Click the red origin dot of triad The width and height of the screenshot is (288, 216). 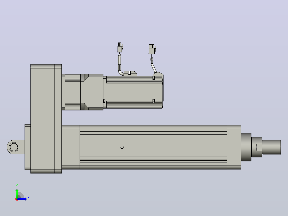pyautogui.click(x=17, y=199)
